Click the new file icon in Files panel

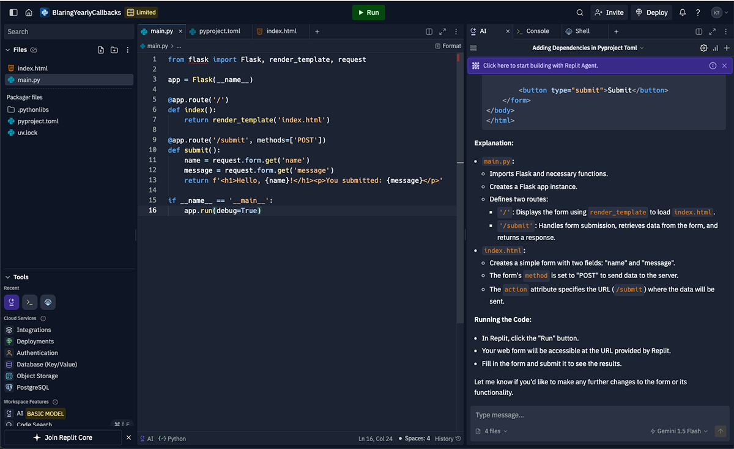click(x=101, y=50)
